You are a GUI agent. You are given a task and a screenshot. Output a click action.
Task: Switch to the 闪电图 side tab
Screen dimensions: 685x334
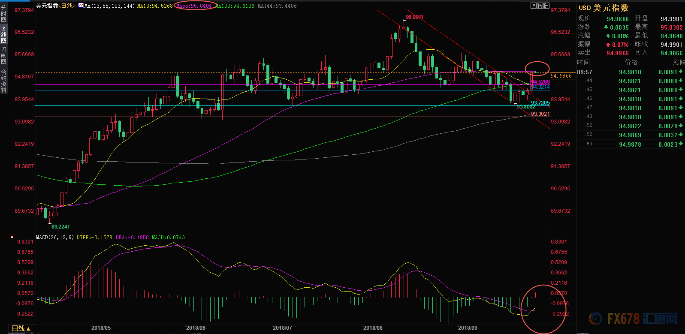point(4,56)
